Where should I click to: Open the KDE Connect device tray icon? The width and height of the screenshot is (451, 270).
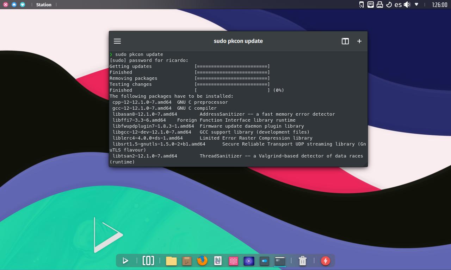click(x=361, y=5)
